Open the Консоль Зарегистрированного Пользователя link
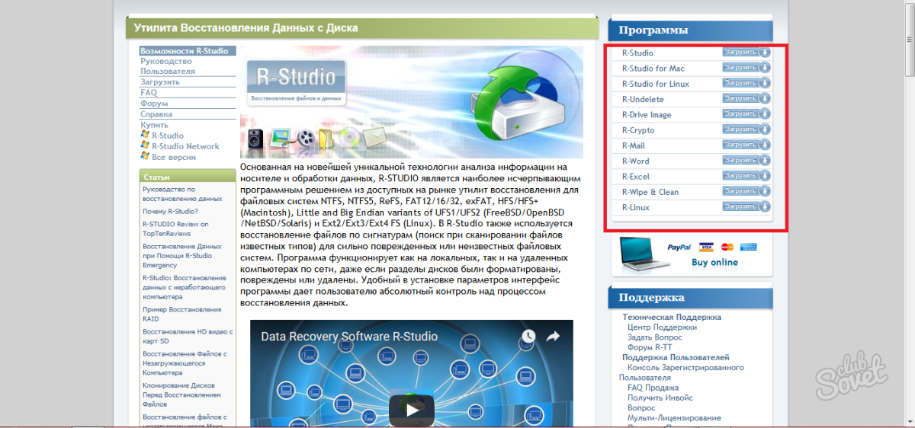This screenshot has width=915, height=428. [681, 372]
